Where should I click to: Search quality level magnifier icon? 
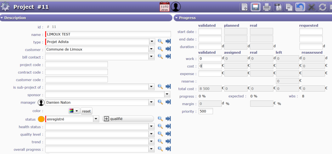[160, 134]
